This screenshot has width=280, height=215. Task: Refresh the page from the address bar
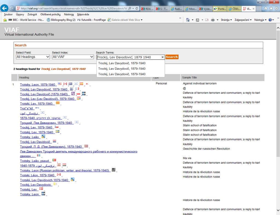tap(137, 8)
